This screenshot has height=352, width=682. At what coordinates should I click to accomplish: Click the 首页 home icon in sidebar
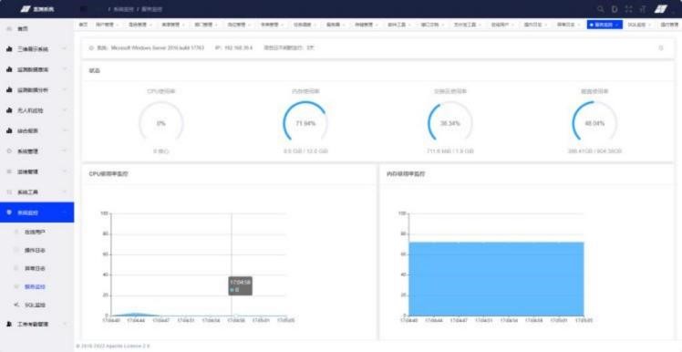(9, 28)
